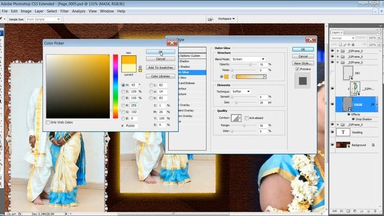Click the create new layer icon

368,211
